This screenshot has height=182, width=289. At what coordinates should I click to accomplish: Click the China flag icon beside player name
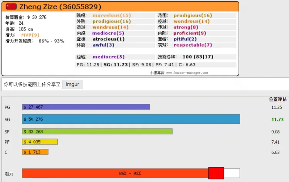coord(12,7)
